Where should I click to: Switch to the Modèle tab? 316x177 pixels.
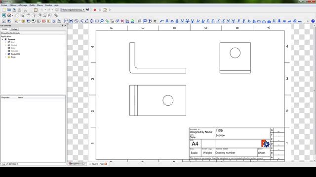point(4,29)
